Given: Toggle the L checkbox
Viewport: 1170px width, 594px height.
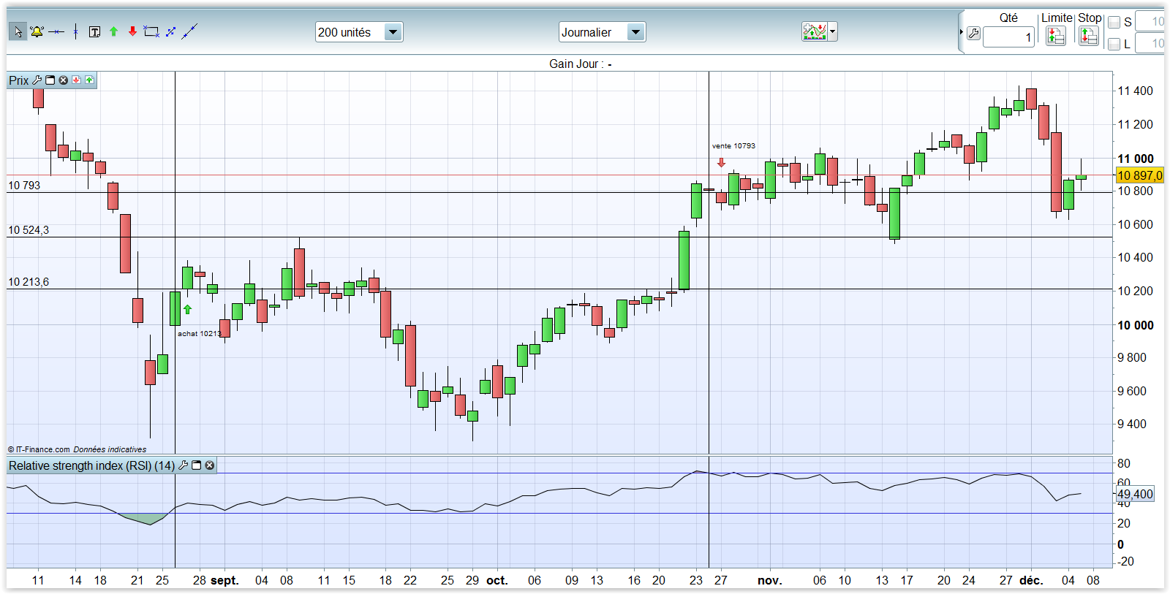Looking at the screenshot, I should [1114, 45].
